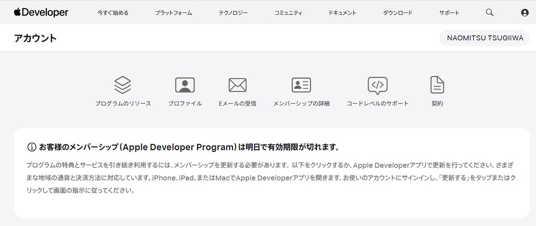Click the NAOMITSU TSUGIIWA account button

485,38
